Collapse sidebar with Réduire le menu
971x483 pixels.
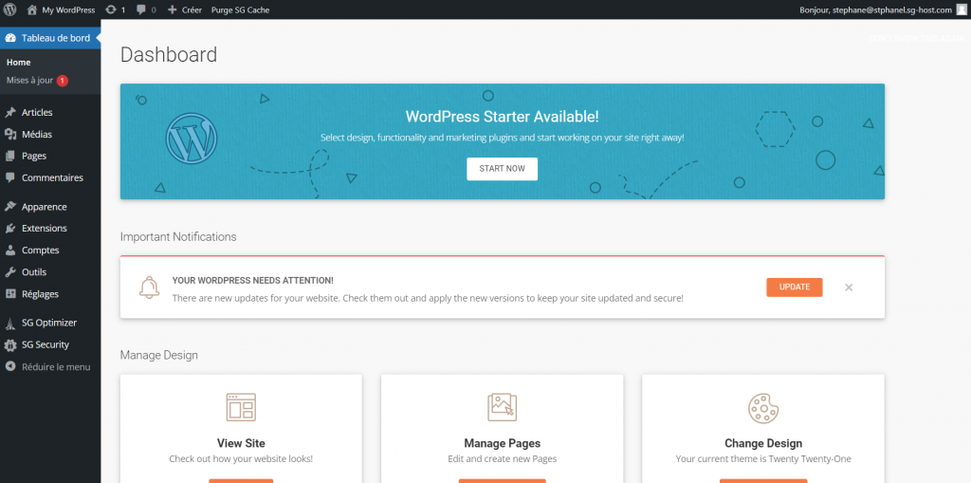click(x=55, y=366)
